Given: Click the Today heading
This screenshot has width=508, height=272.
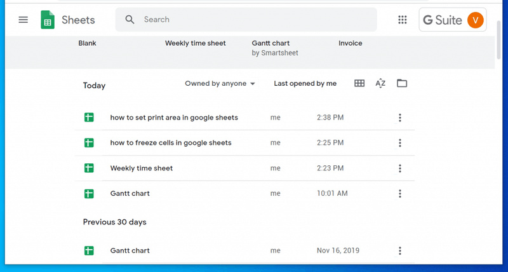Looking at the screenshot, I should tap(94, 86).
